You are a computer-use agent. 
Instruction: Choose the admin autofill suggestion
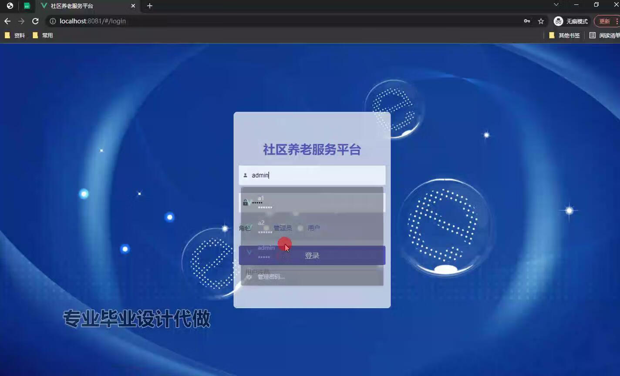[x=312, y=252]
